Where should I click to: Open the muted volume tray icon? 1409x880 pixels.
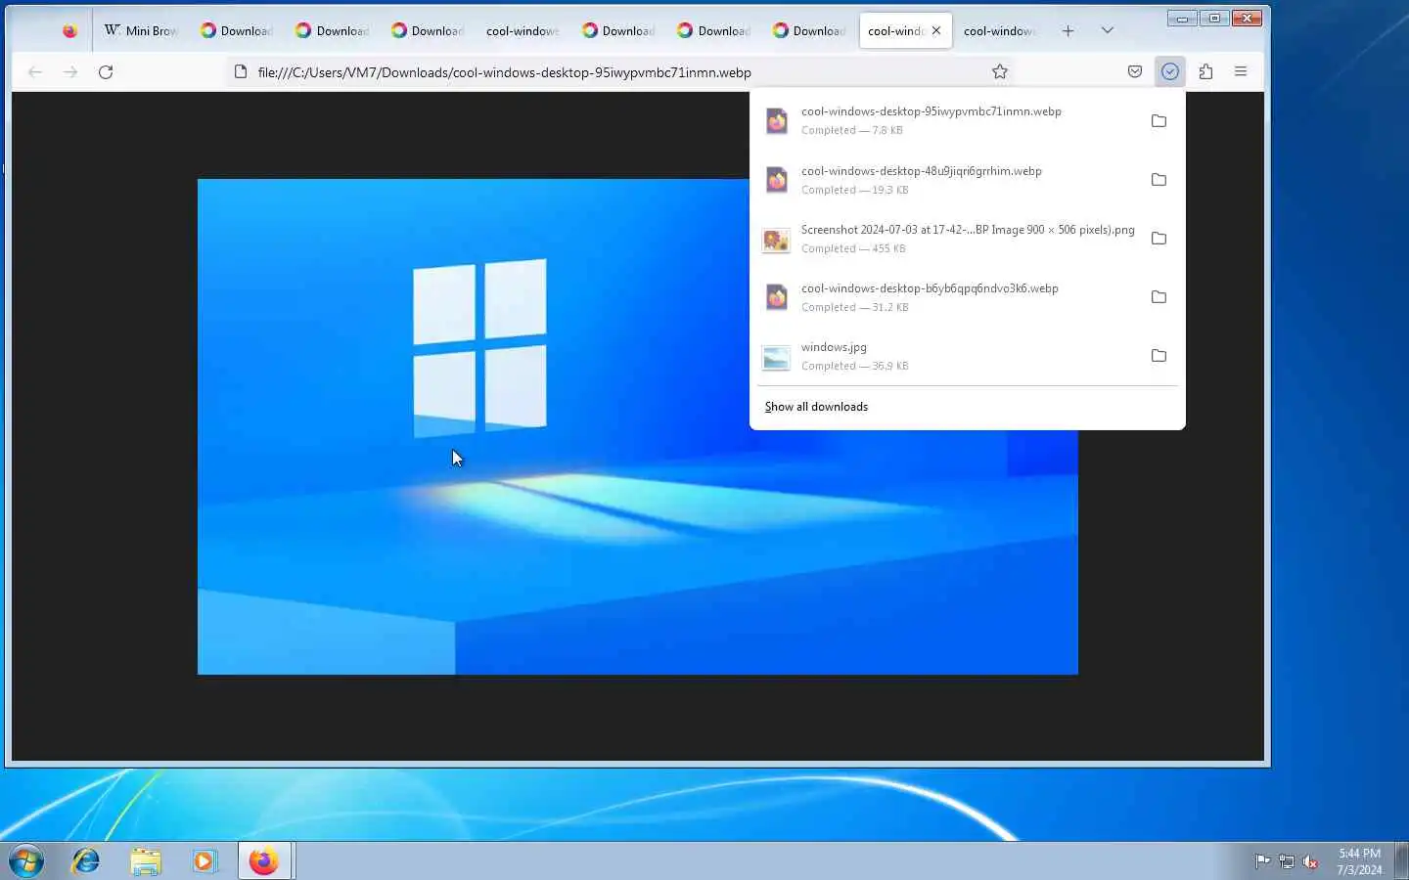tap(1310, 861)
